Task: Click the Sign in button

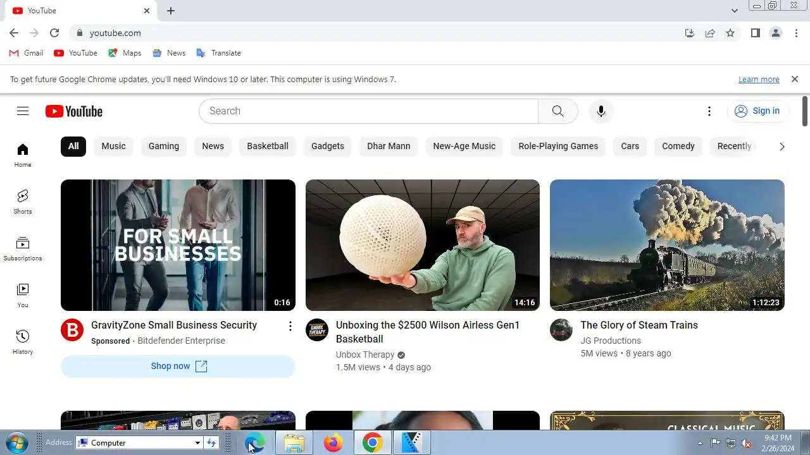Action: 757,111
